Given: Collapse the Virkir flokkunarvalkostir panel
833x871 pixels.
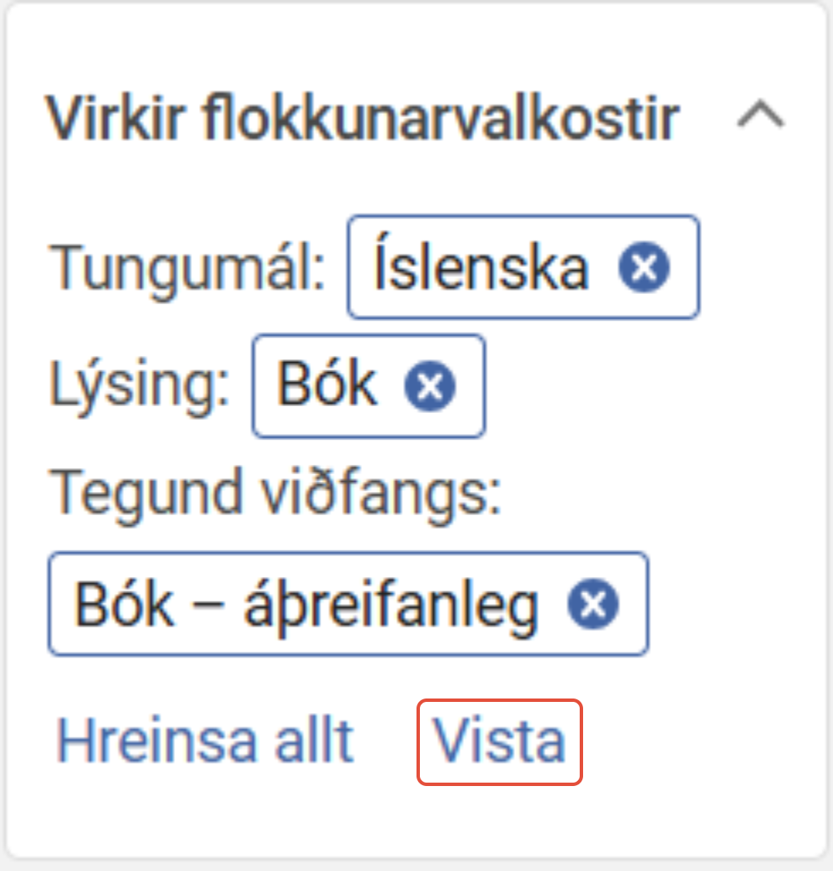Looking at the screenshot, I should click(761, 115).
